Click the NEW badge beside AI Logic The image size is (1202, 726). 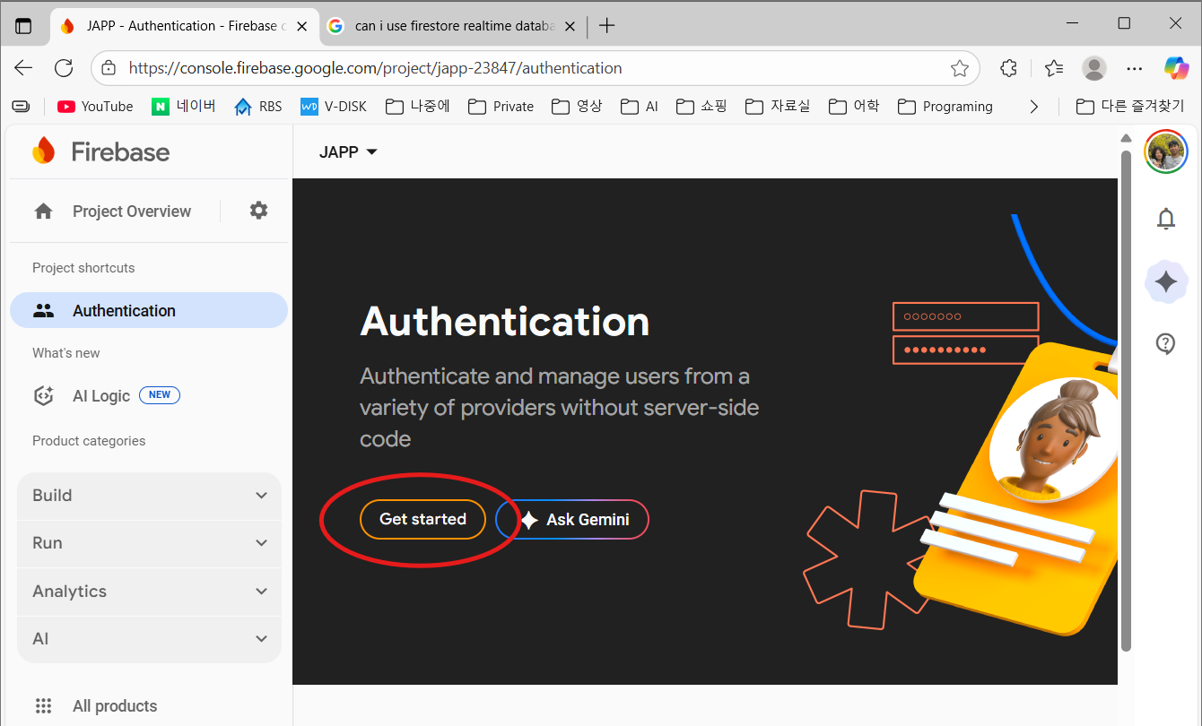160,395
